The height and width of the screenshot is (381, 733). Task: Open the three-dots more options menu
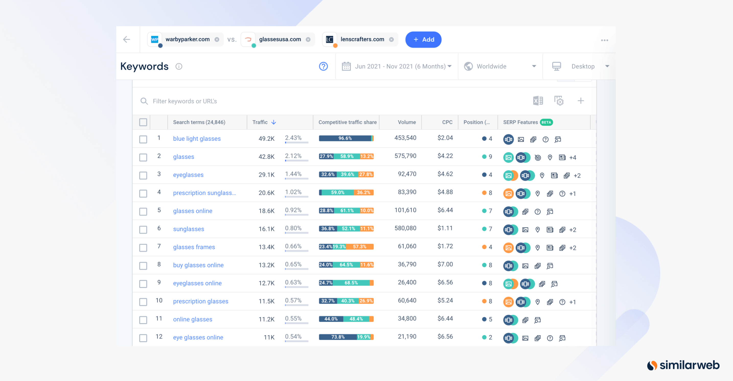click(604, 40)
